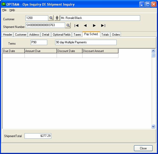Switch to the Optional Fields tab
This screenshot has height=154, width=158.
(62, 35)
